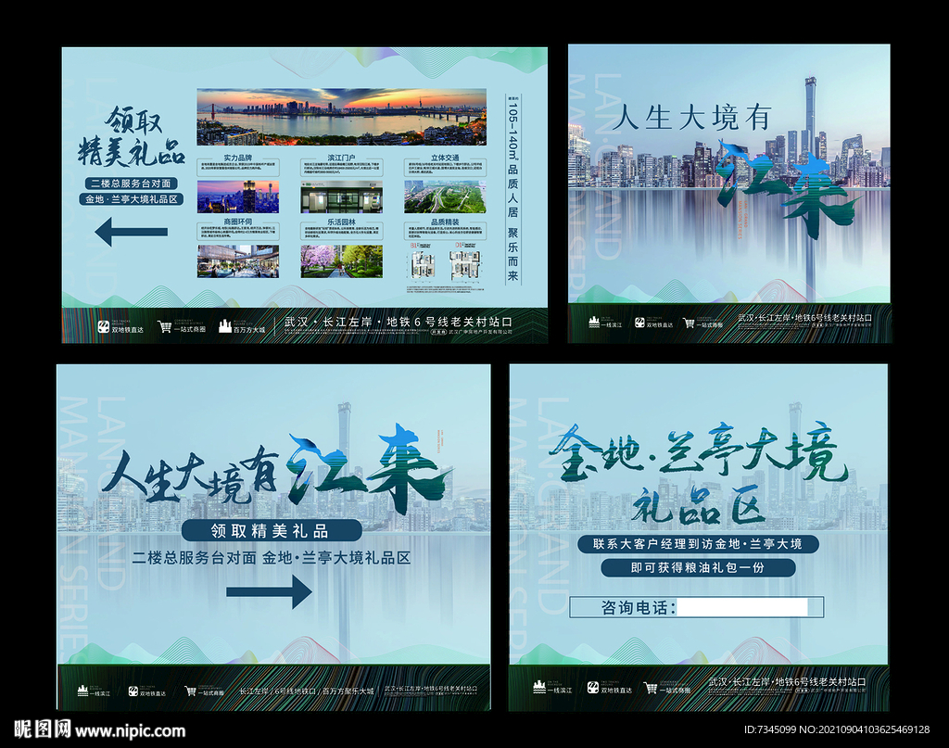The image size is (949, 748).
Task: Click the metro station thumbnail under 滨江门户
Action: pyautogui.click(x=341, y=197)
